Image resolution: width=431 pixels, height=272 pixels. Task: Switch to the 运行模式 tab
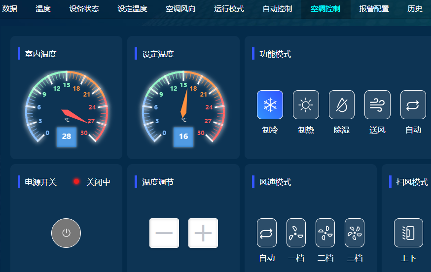[x=229, y=9]
